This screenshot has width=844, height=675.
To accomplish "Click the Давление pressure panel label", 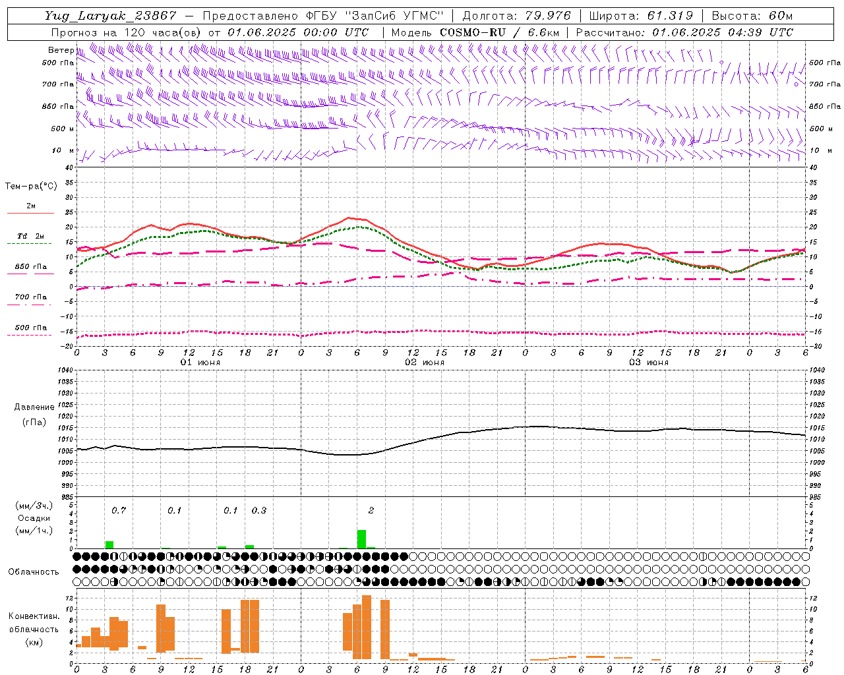I will (x=34, y=407).
